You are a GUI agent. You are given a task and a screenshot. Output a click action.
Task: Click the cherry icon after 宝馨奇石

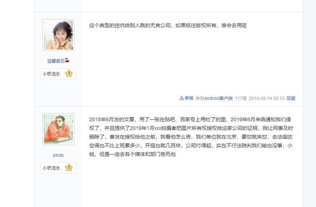click(x=67, y=60)
